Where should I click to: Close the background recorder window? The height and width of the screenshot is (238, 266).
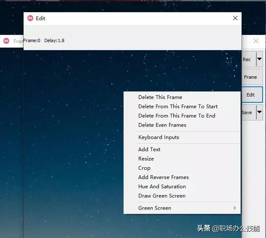[x=256, y=41]
